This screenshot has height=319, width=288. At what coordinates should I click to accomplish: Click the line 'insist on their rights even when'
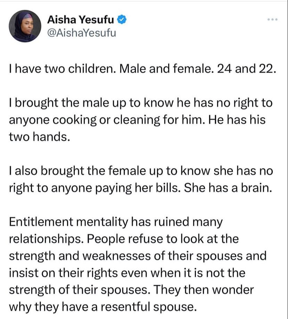point(127,273)
